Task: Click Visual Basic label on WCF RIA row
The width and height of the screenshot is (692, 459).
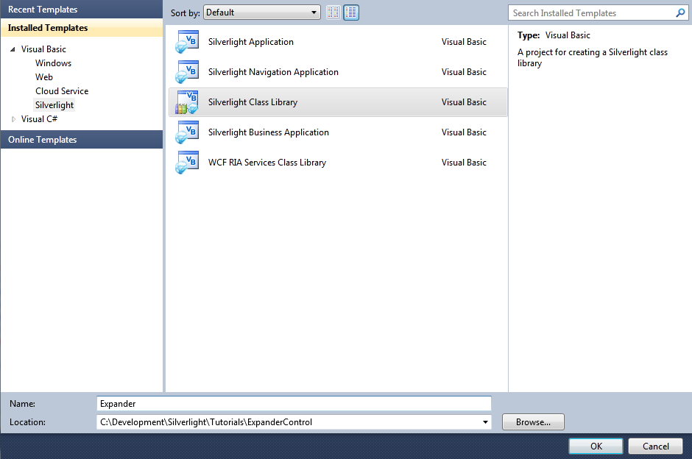Action: pyautogui.click(x=464, y=163)
